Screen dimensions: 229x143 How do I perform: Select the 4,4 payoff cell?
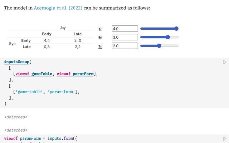(47, 40)
